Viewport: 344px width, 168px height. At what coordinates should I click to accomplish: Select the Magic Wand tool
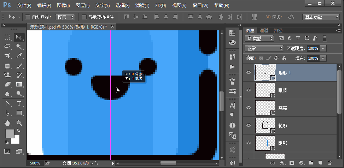click(19, 47)
